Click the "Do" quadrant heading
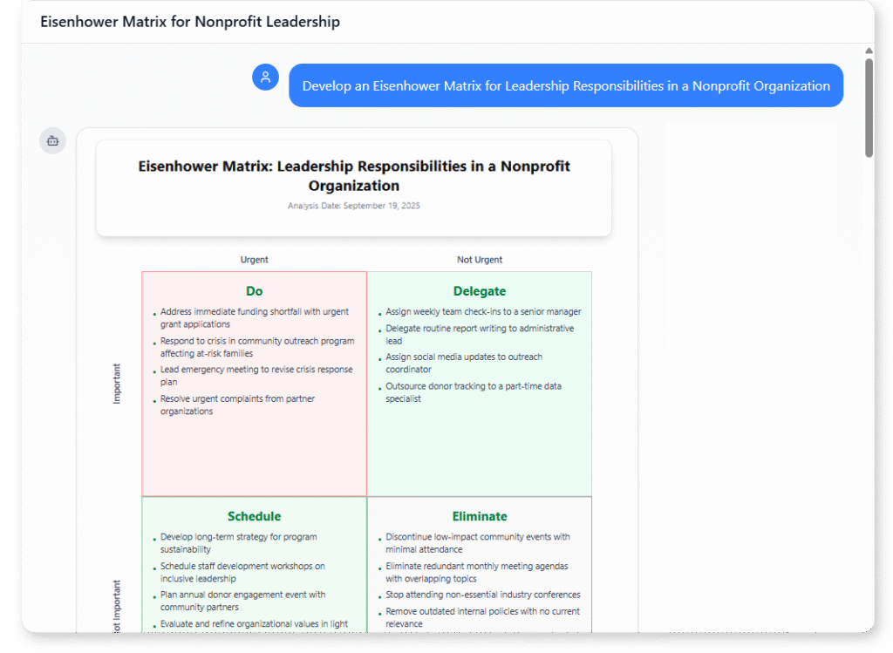 pyautogui.click(x=254, y=291)
